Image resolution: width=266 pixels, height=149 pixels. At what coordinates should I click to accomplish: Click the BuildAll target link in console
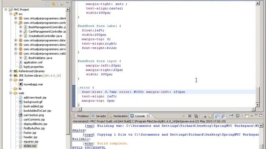pos(80,139)
